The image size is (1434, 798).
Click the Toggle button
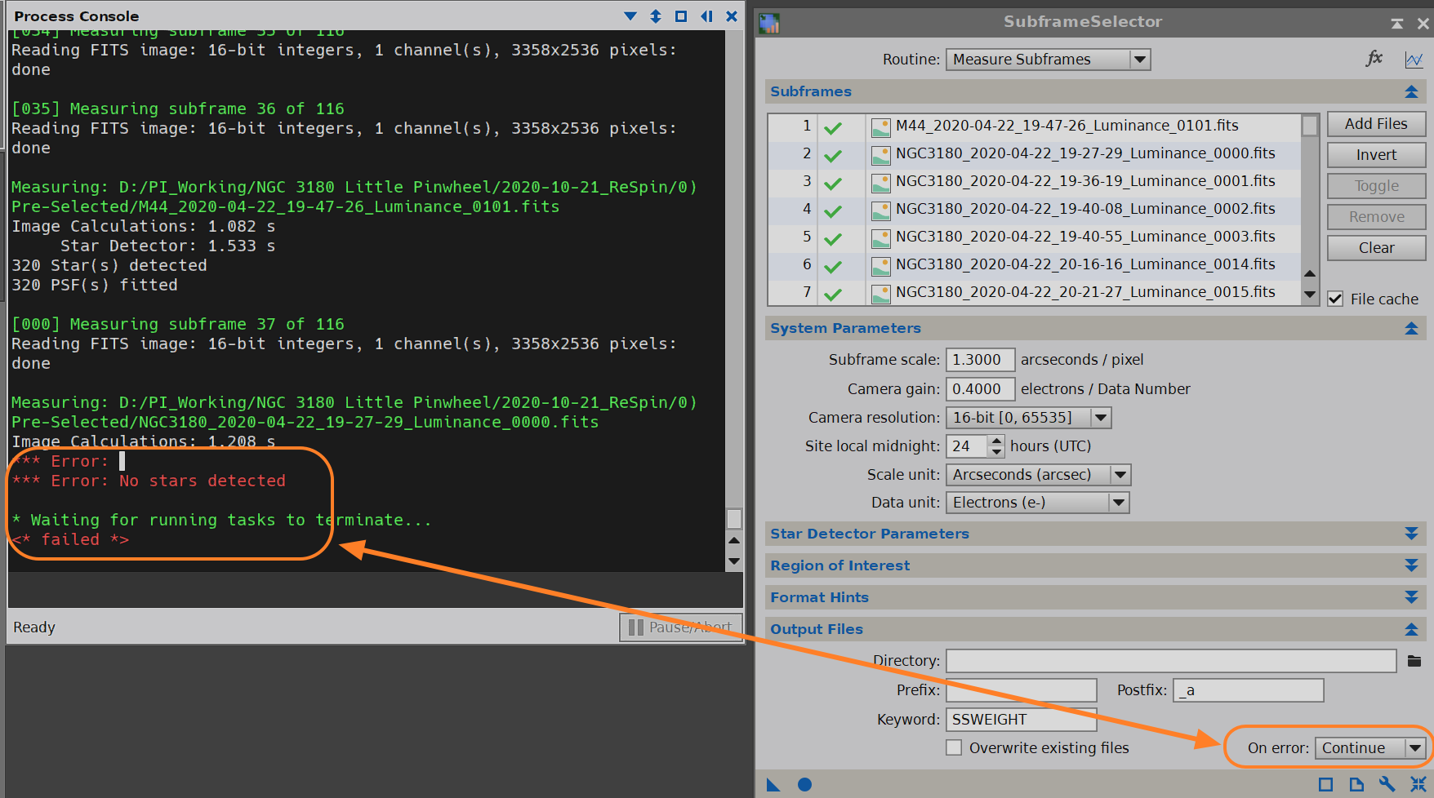[x=1376, y=186]
